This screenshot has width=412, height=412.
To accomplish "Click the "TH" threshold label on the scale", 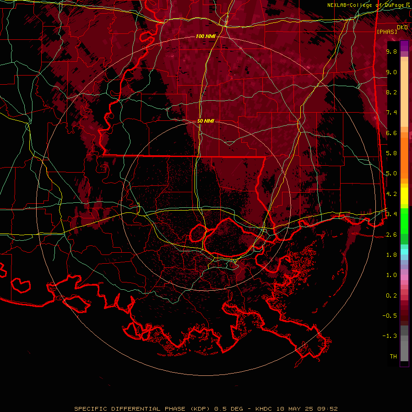I will pyautogui.click(x=393, y=357).
